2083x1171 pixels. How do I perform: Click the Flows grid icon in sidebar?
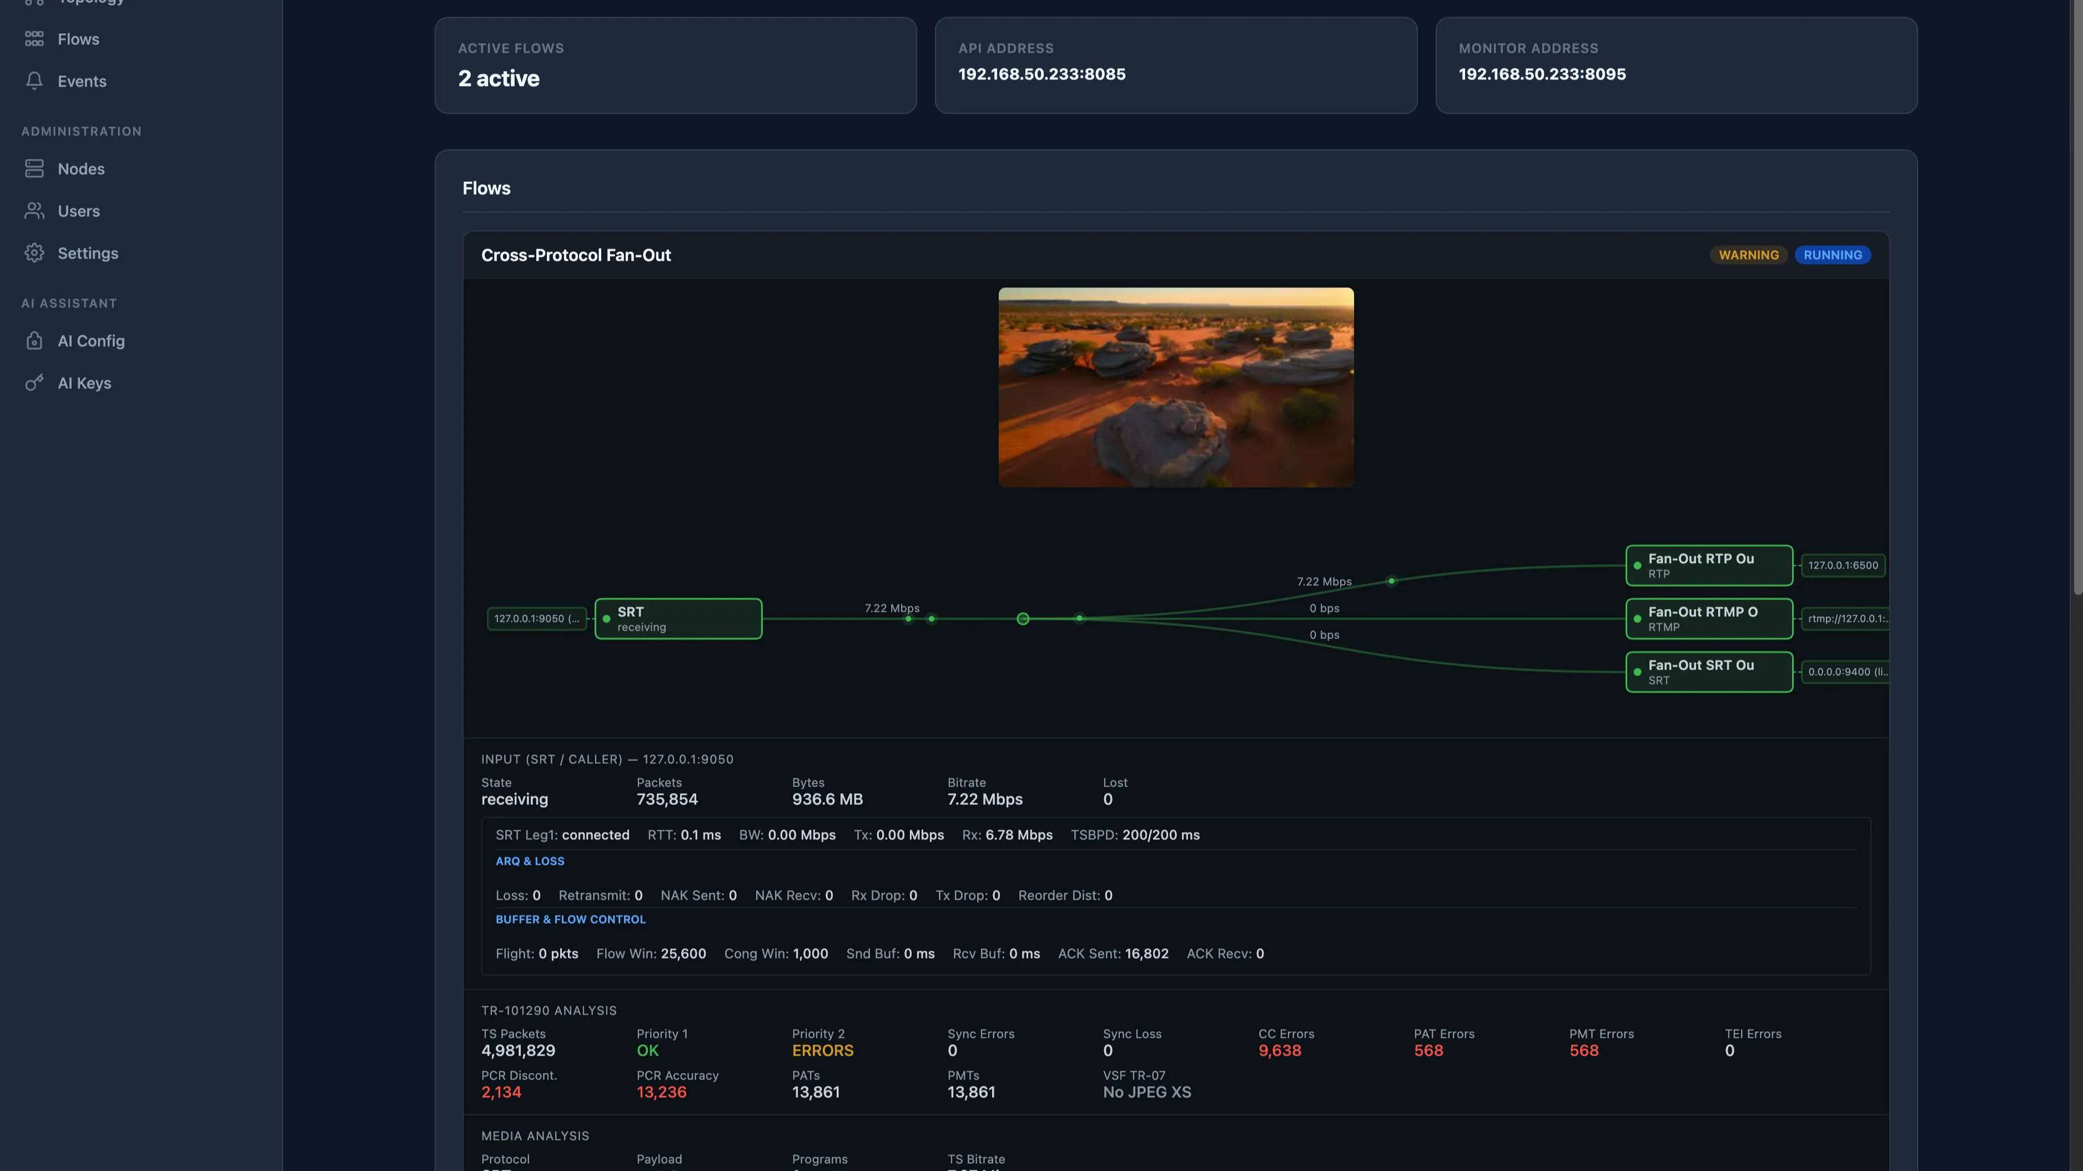coord(34,39)
